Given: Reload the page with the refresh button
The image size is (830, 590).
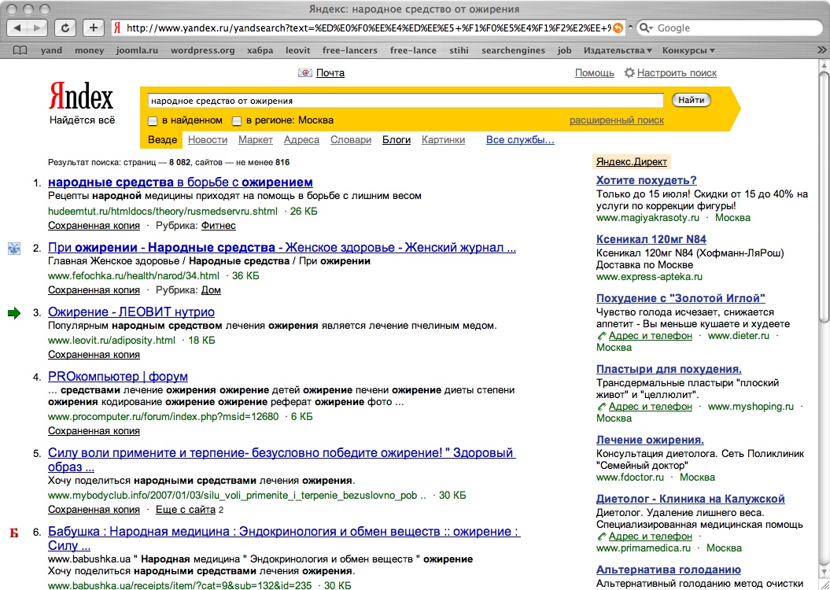Looking at the screenshot, I should coord(65,28).
